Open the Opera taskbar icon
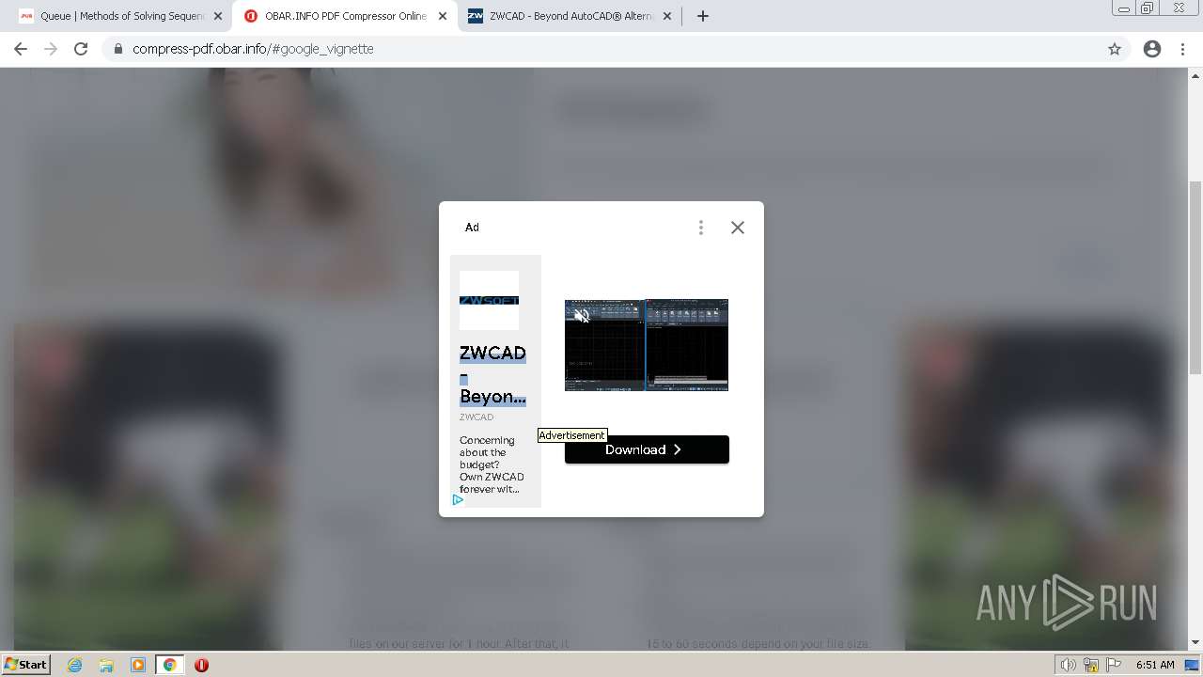1203x677 pixels. coord(201,665)
